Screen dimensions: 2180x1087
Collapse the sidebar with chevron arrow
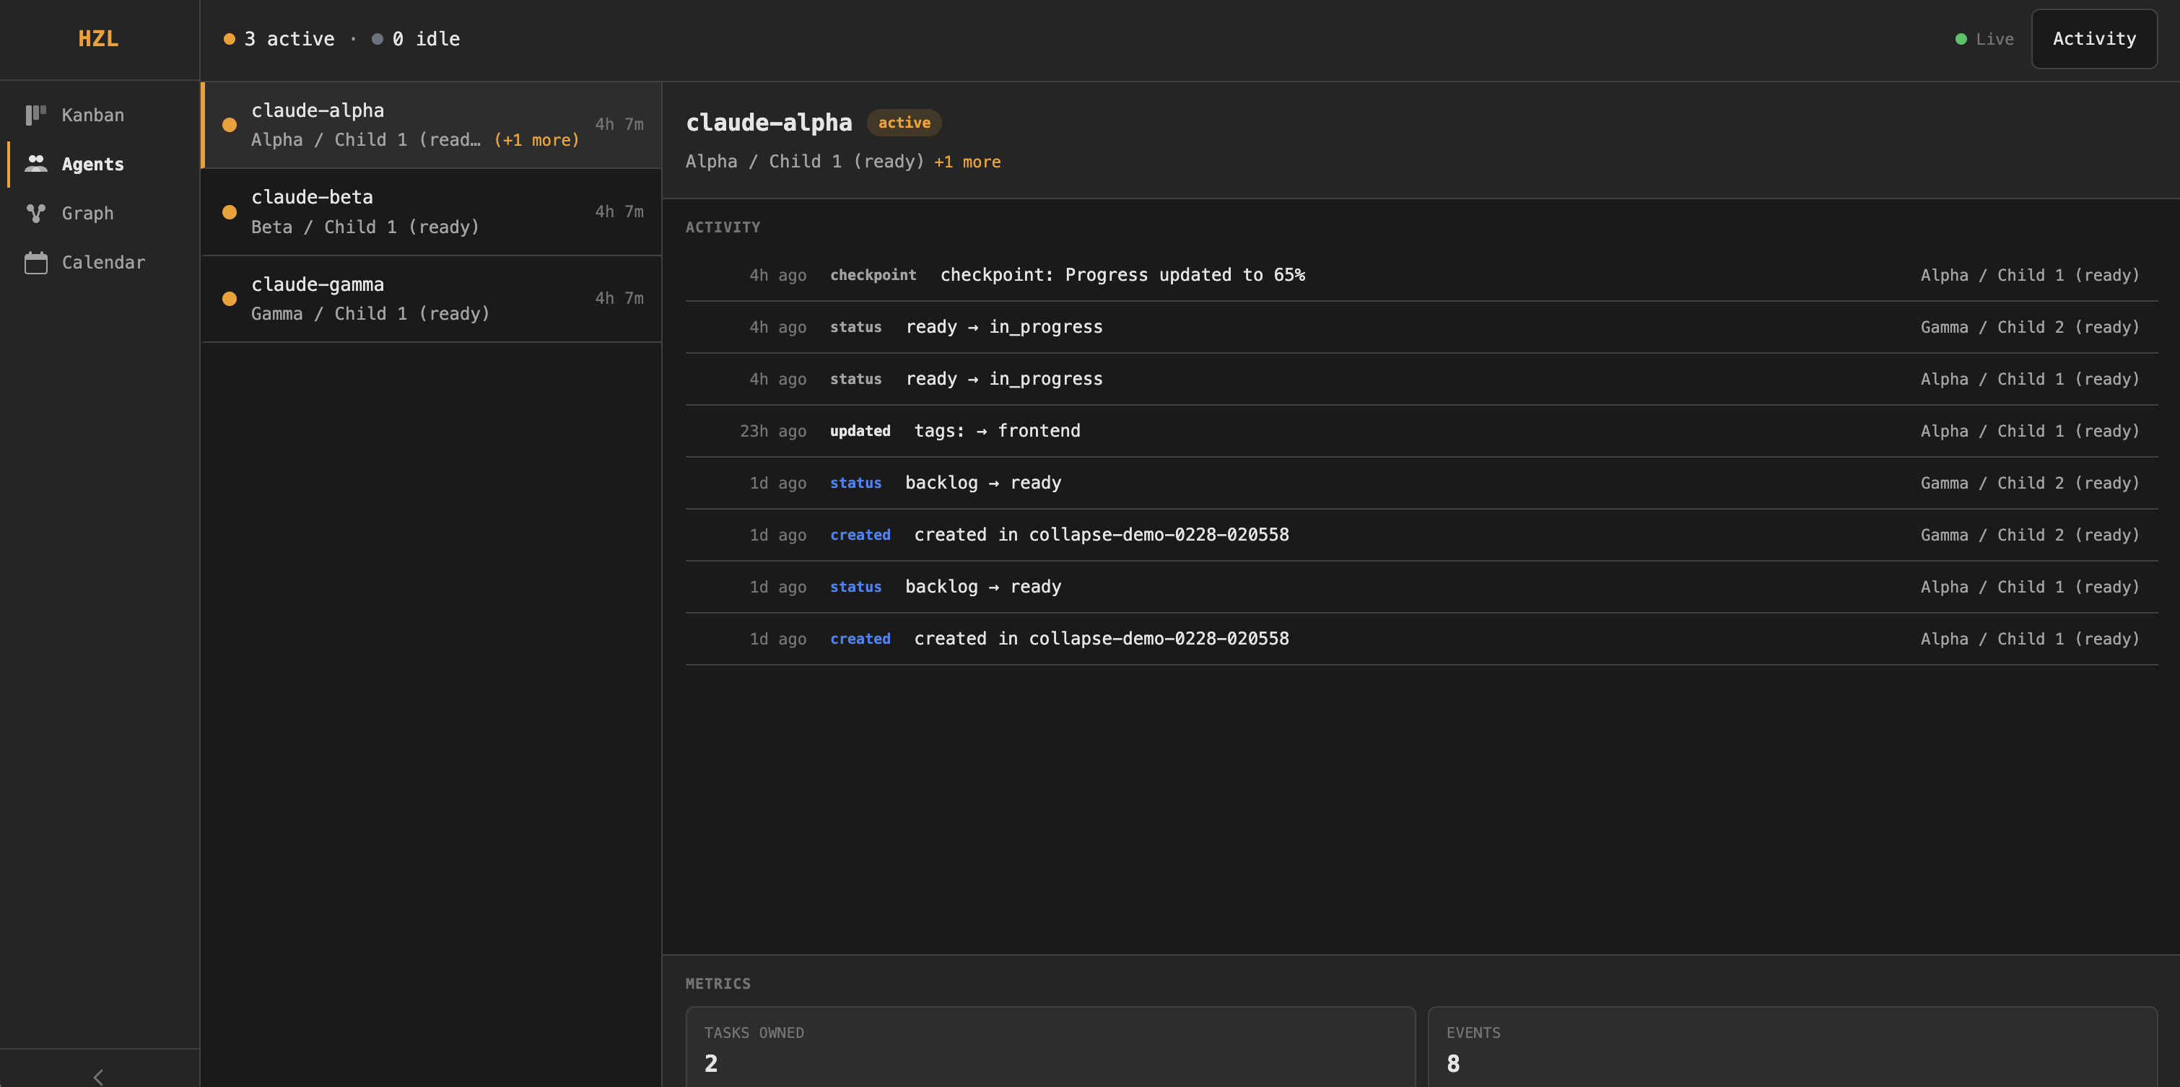pos(98,1076)
